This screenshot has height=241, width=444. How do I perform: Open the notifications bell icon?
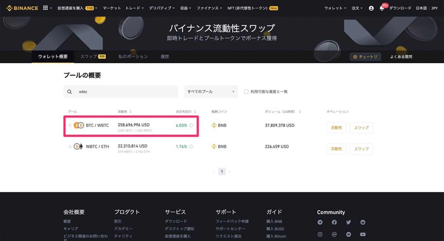(x=382, y=8)
